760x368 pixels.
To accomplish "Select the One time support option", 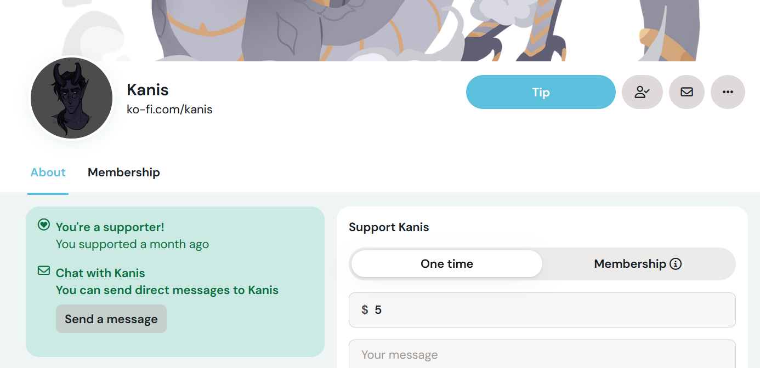I will tap(446, 264).
